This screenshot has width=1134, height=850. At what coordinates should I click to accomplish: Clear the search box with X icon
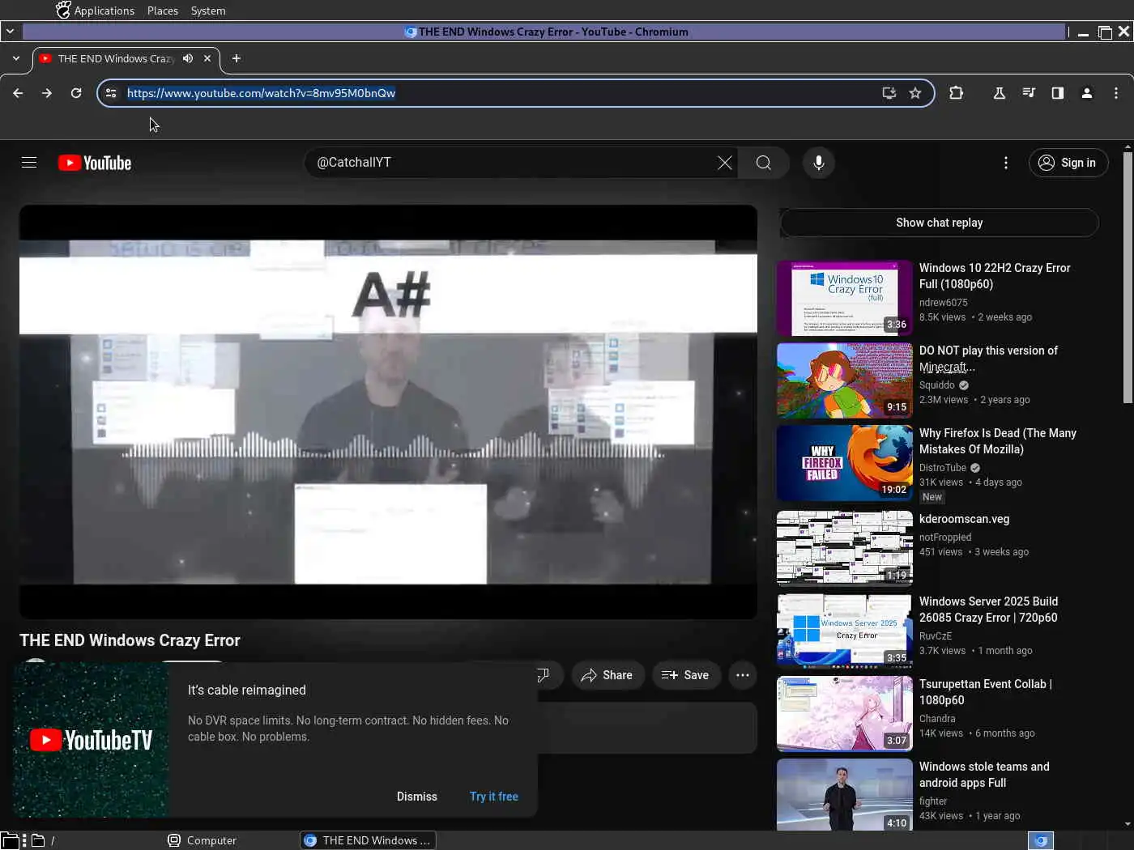tap(725, 163)
